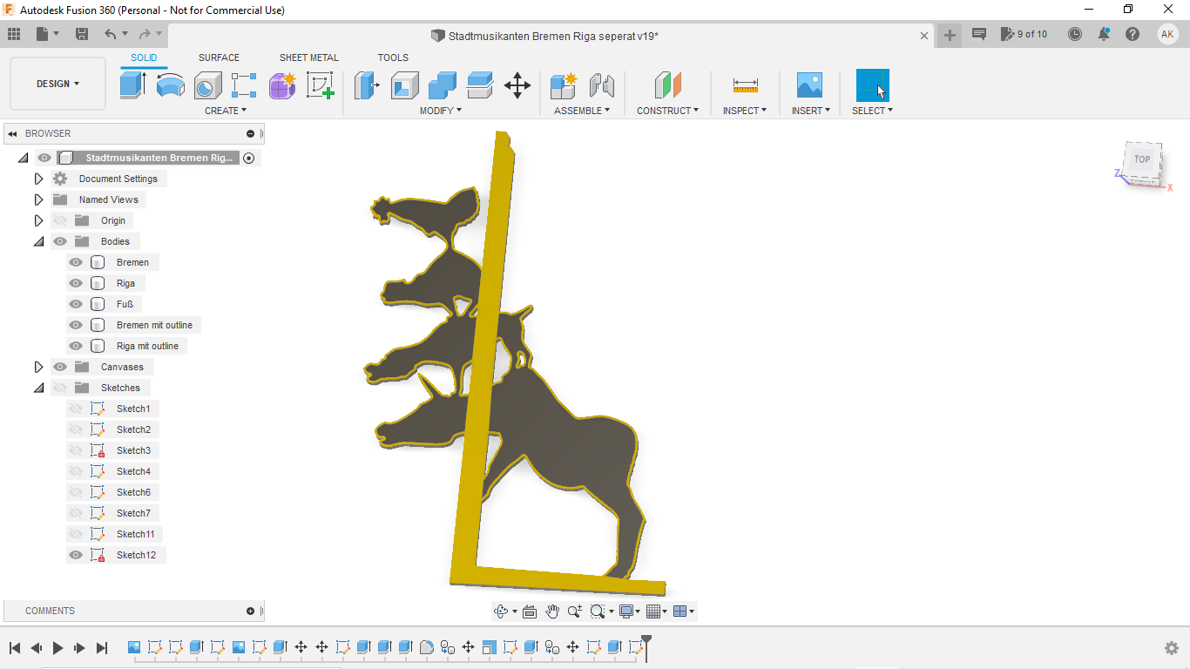Screen dimensions: 1190x669
Task: Click the purple Create Form icon
Action: 282,85
